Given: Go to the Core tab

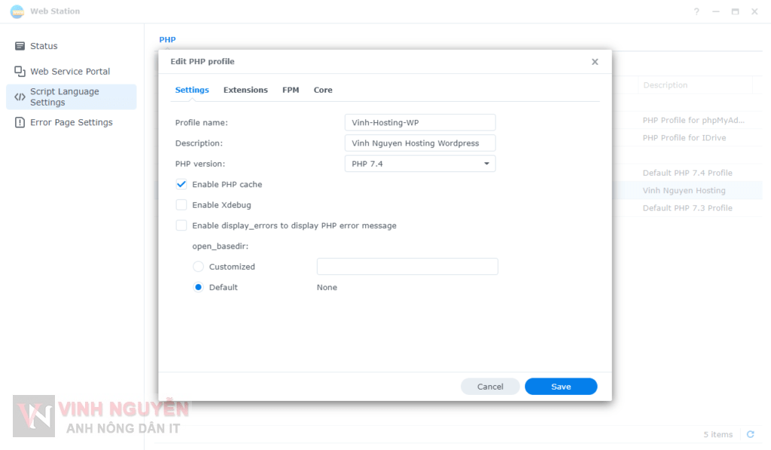Looking at the screenshot, I should click(323, 90).
